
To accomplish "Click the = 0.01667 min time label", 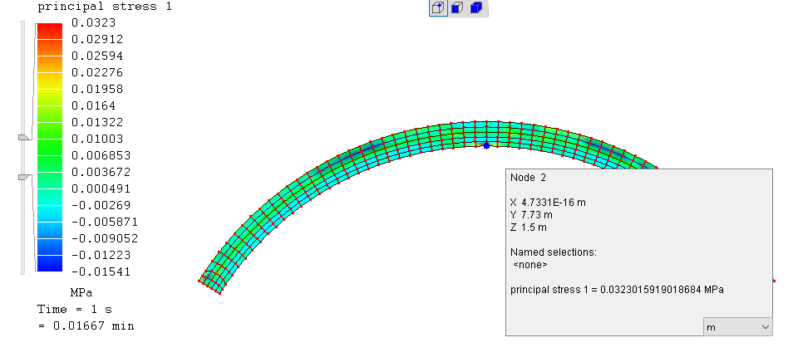I will (86, 326).
